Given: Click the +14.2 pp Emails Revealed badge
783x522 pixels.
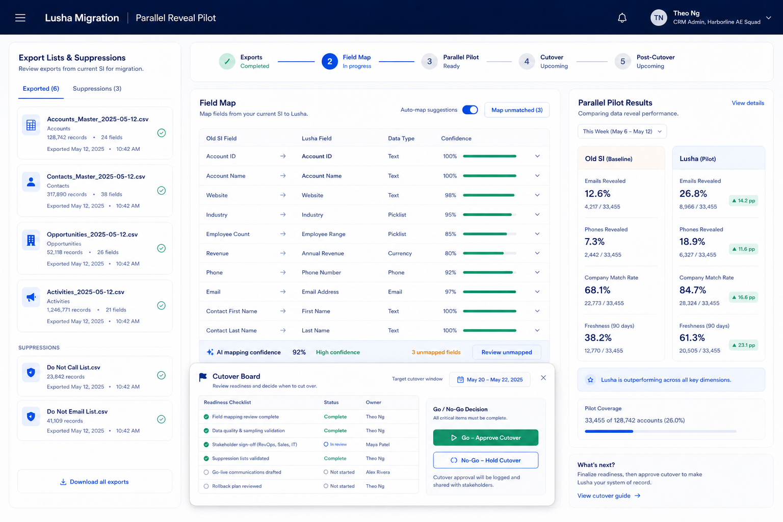Looking at the screenshot, I should (x=743, y=201).
